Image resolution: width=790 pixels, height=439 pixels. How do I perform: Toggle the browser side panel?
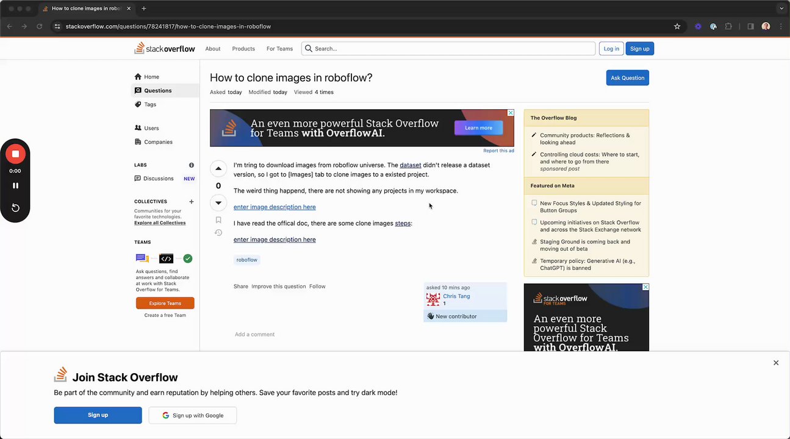tap(750, 26)
